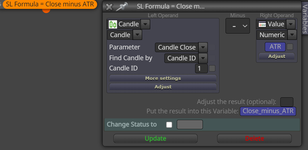
Task: Close the SL Formula panel with X icon
Action: coord(109,7)
